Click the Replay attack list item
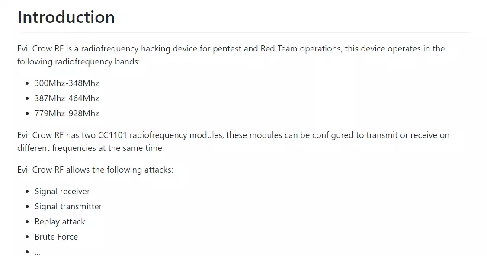Screen dimensions: 487x256 [60, 221]
